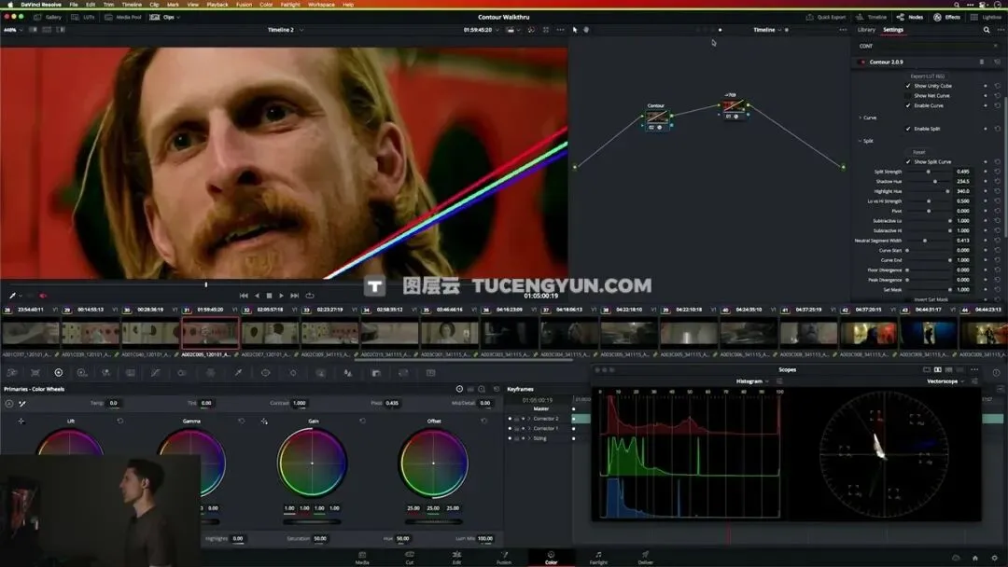Reset the Gamma color wheel
This screenshot has width=1008, height=567.
click(242, 422)
